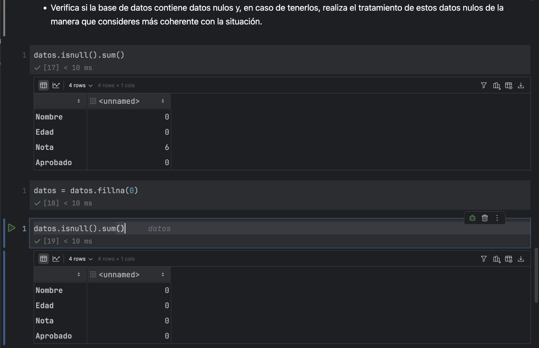The image size is (539, 348).
Task: Delete cell with the trash icon
Action: 485,218
